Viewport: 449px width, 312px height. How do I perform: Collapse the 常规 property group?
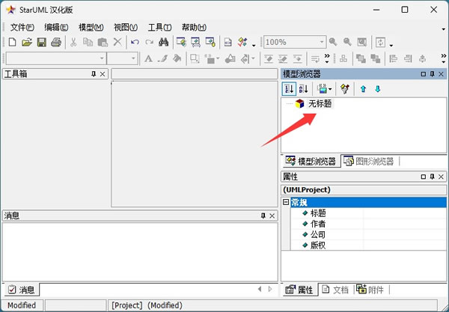click(286, 202)
